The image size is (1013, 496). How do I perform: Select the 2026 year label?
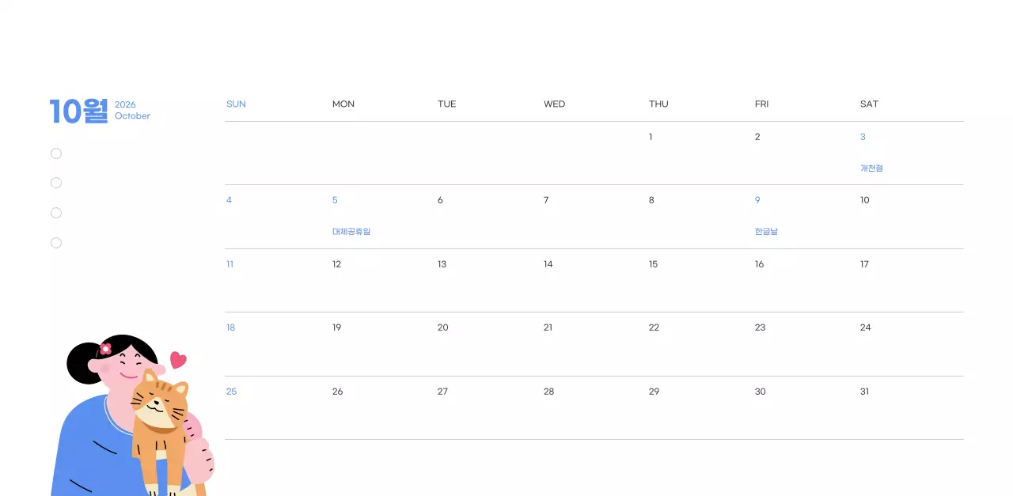pyautogui.click(x=125, y=104)
